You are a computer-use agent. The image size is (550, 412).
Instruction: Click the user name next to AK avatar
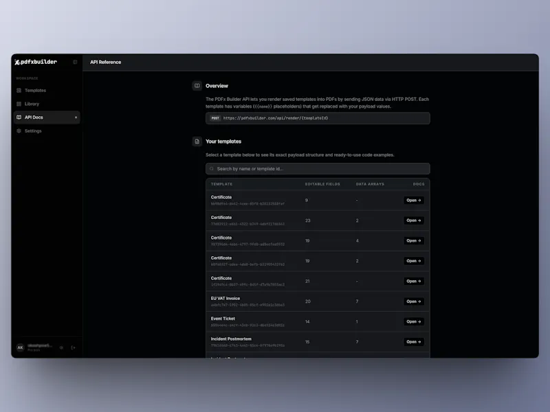(x=40, y=346)
